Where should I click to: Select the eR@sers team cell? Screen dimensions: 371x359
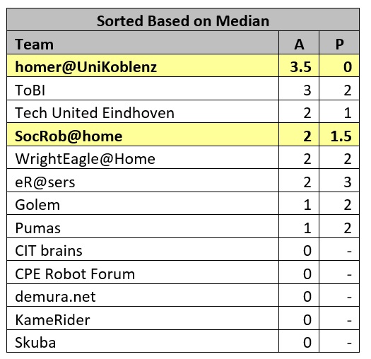click(143, 181)
